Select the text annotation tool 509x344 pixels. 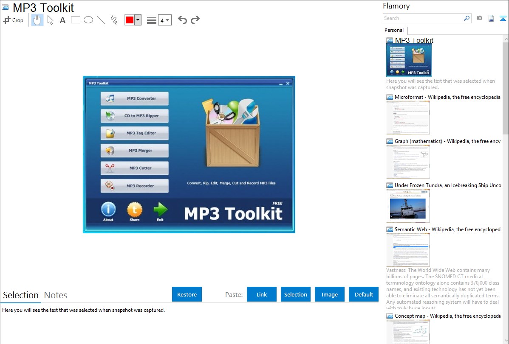tap(62, 20)
